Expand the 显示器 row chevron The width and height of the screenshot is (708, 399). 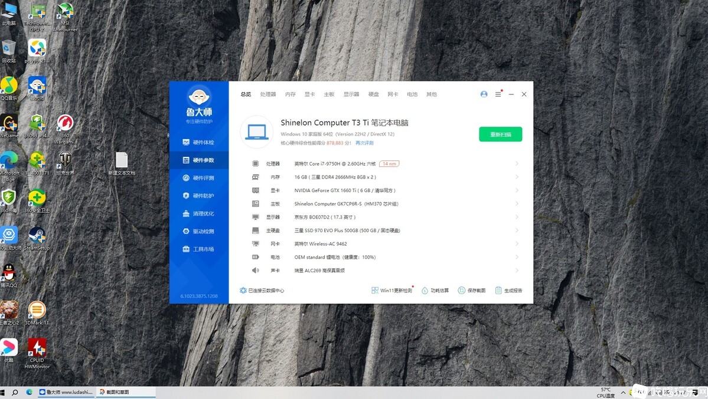pos(517,217)
